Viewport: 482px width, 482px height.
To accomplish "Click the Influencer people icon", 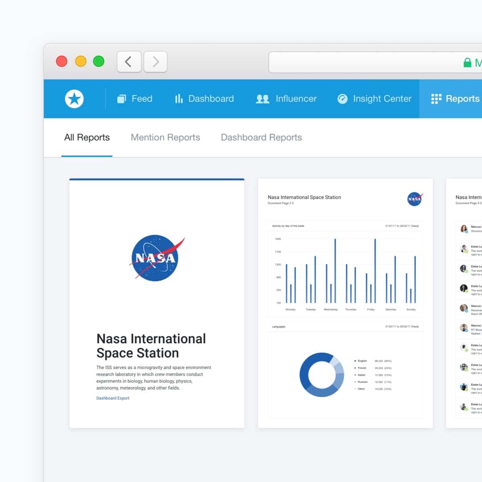I will click(x=262, y=99).
